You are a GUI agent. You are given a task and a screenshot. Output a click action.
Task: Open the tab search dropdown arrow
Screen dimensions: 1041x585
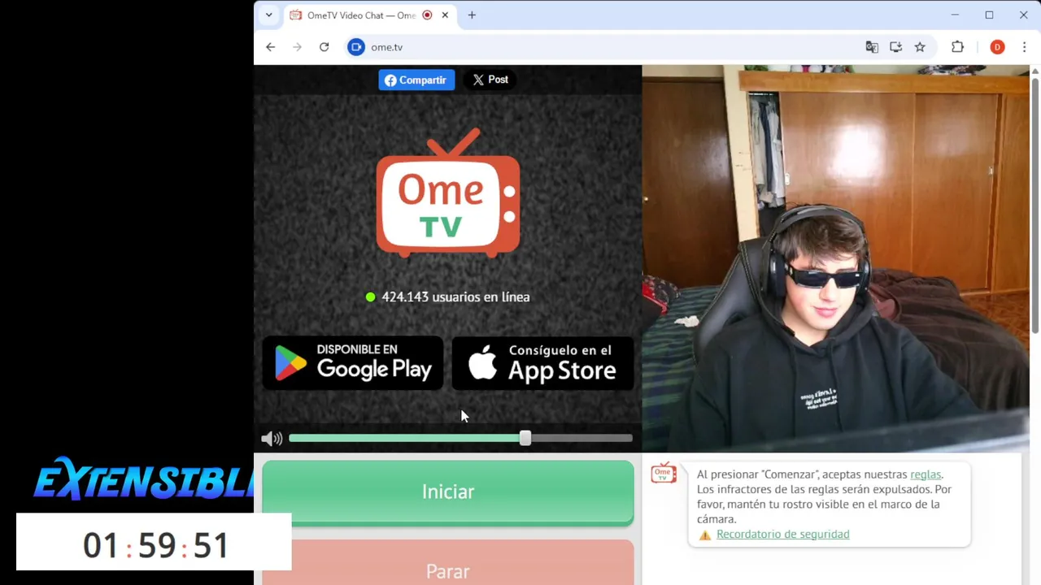[268, 15]
